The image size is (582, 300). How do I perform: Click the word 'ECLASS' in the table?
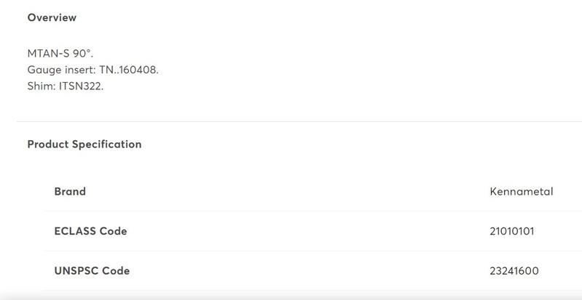click(x=76, y=231)
